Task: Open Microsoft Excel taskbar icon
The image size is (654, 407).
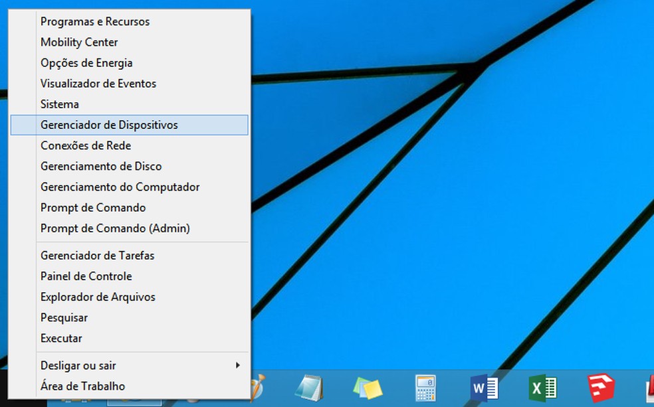Action: click(542, 388)
